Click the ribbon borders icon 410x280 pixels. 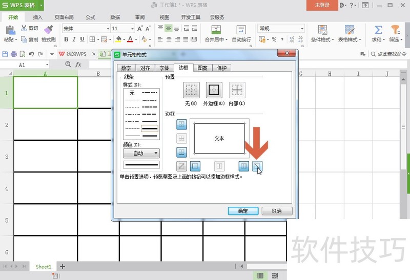click(92, 39)
